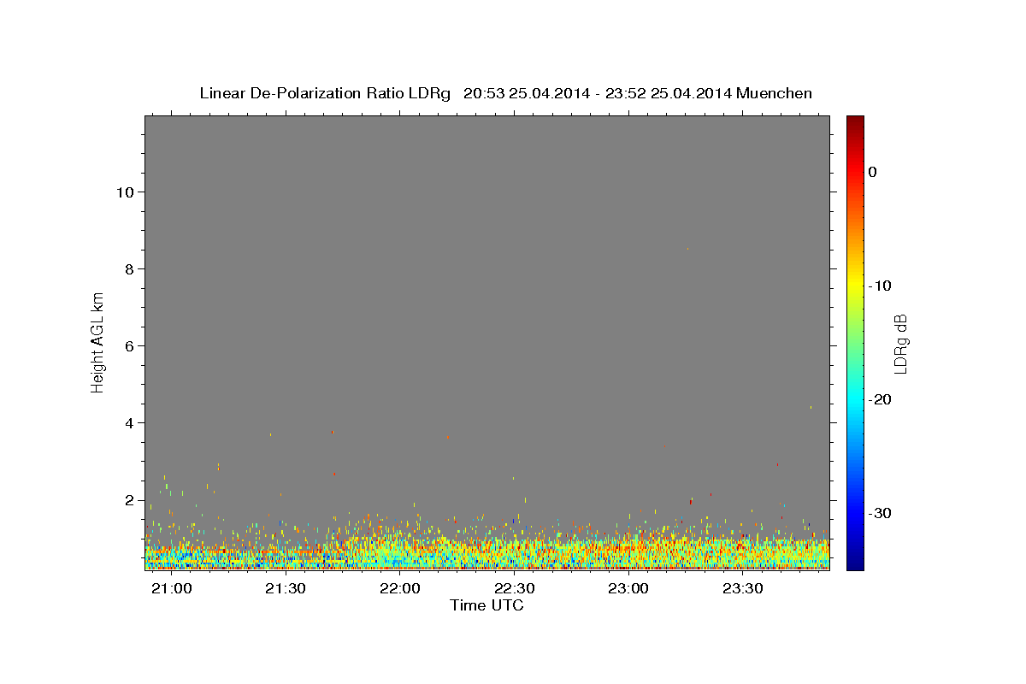
Task: Click the colorbar value label -30
Action: click(880, 513)
